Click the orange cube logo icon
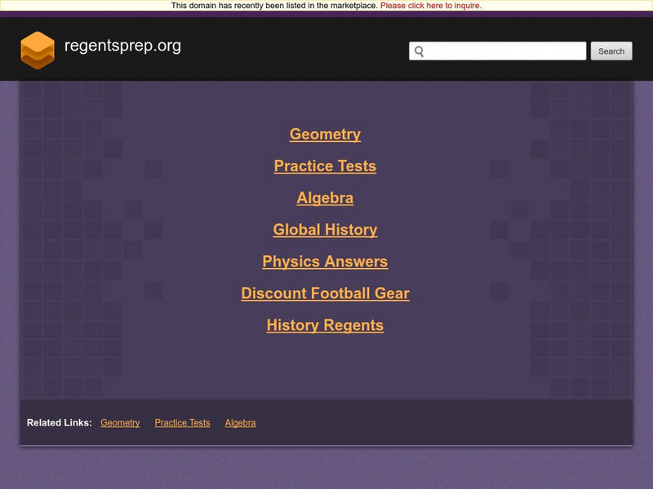This screenshot has height=489, width=653. click(38, 51)
